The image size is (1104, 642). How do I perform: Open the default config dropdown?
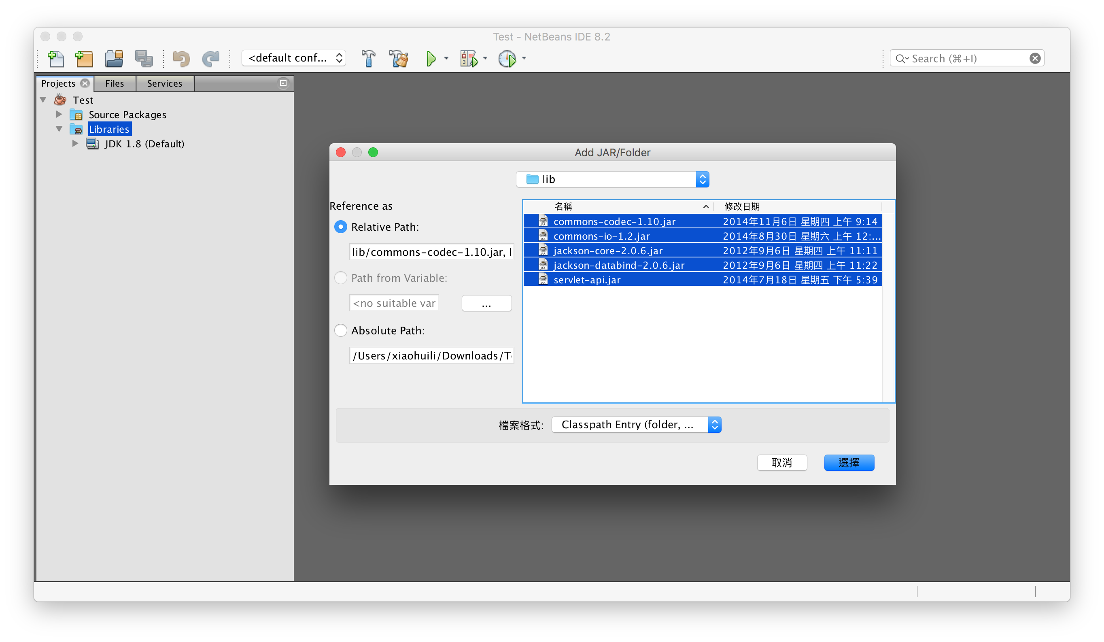(294, 58)
